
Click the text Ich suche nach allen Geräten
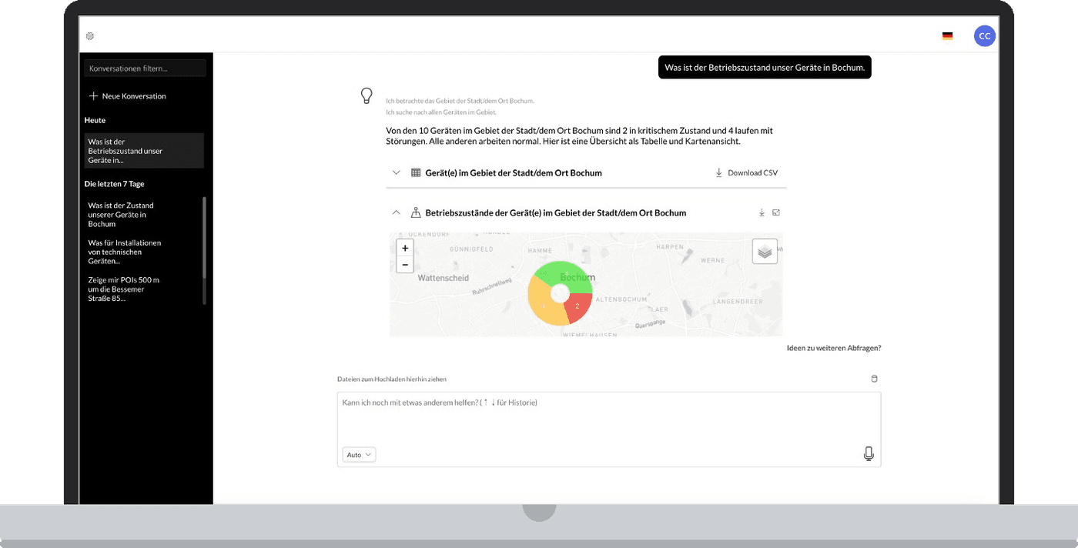[441, 112]
